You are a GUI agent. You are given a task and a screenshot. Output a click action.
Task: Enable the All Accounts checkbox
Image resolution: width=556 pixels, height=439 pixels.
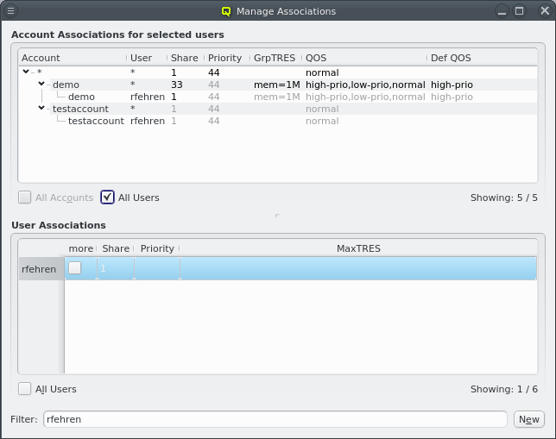[x=24, y=198]
